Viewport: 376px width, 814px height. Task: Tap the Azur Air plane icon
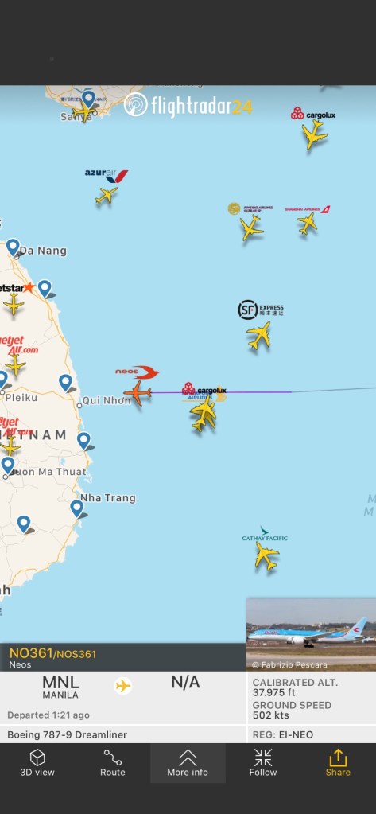point(107,196)
